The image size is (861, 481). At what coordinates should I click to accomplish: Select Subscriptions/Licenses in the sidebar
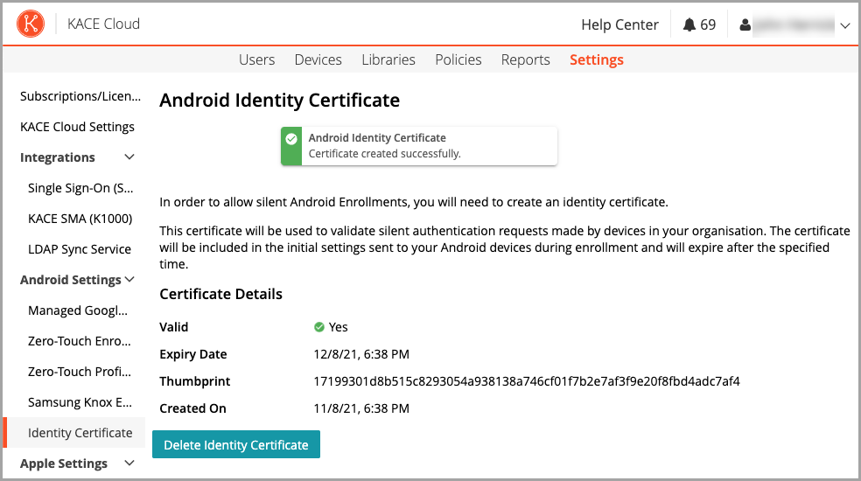(x=80, y=96)
